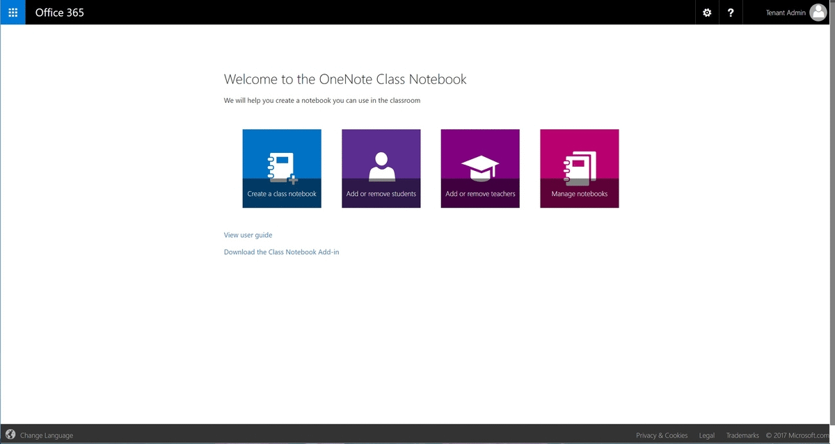The height and width of the screenshot is (444, 835).
Task: Click the graduation cap icon on teachers tile
Action: pos(480,169)
